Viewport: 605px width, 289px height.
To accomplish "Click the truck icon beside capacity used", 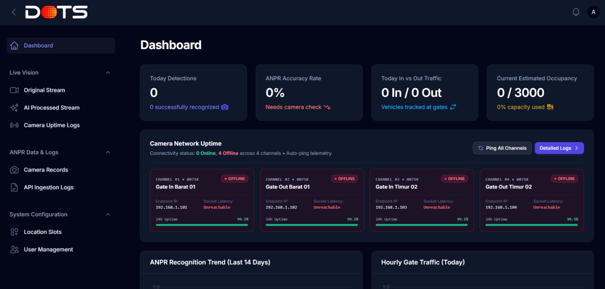I will [x=550, y=107].
